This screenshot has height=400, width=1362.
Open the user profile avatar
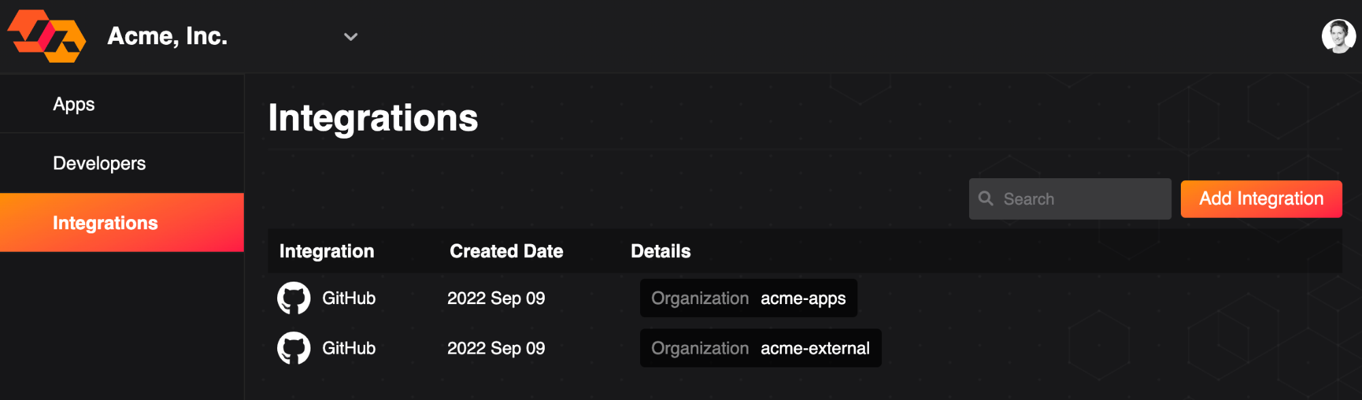(1338, 36)
